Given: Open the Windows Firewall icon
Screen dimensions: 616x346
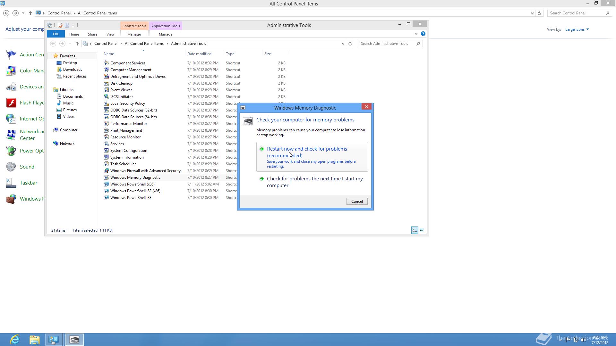Looking at the screenshot, I should click(x=11, y=199).
